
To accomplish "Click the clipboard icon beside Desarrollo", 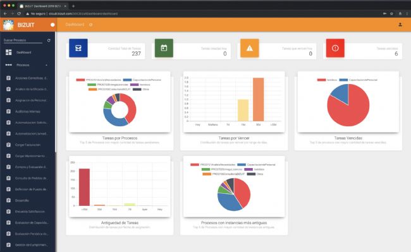I will click(x=8, y=200).
